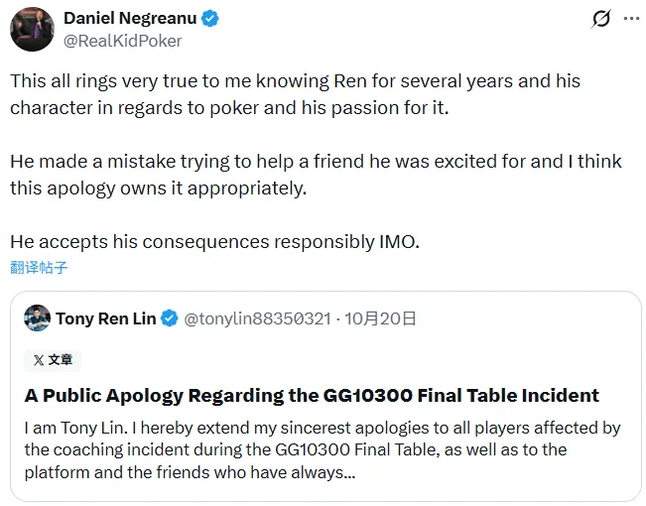This screenshot has height=506, width=646.
Task: Click the verified badge beside Daniel Negreanu
Action: click(x=210, y=19)
